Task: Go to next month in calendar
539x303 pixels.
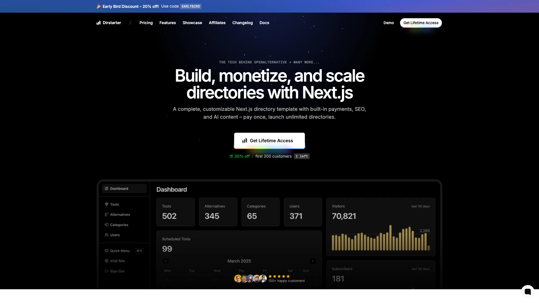Action: [313, 261]
